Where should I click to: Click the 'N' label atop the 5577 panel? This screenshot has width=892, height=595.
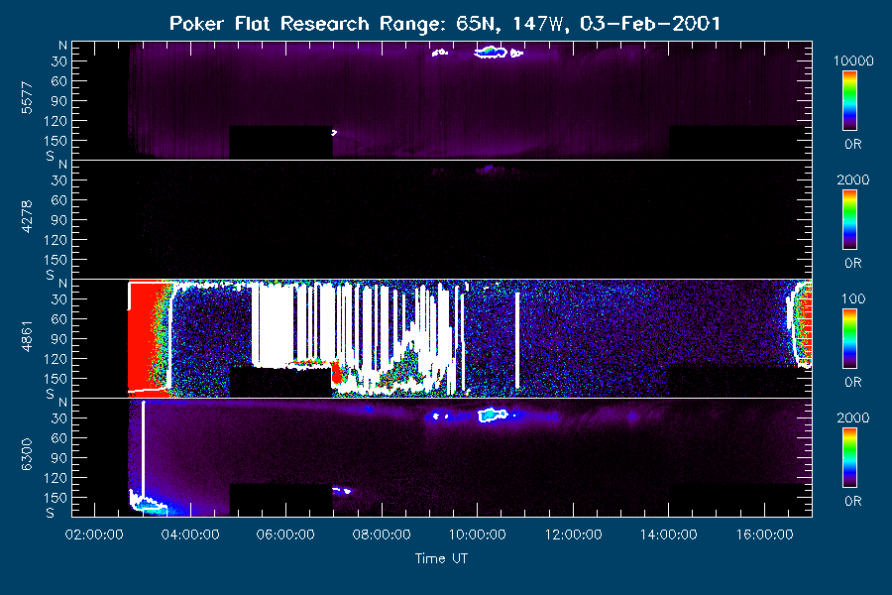pos(62,46)
